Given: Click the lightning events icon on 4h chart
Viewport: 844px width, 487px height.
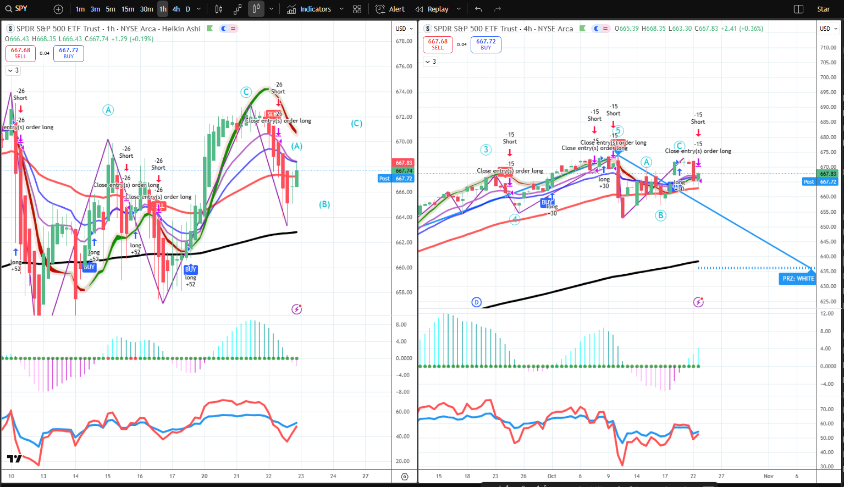Looking at the screenshot, I should pyautogui.click(x=698, y=302).
